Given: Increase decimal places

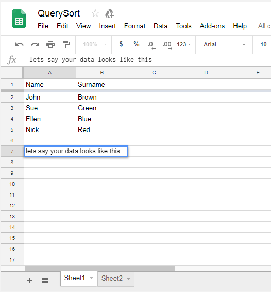Looking at the screenshot, I should click(x=167, y=45).
